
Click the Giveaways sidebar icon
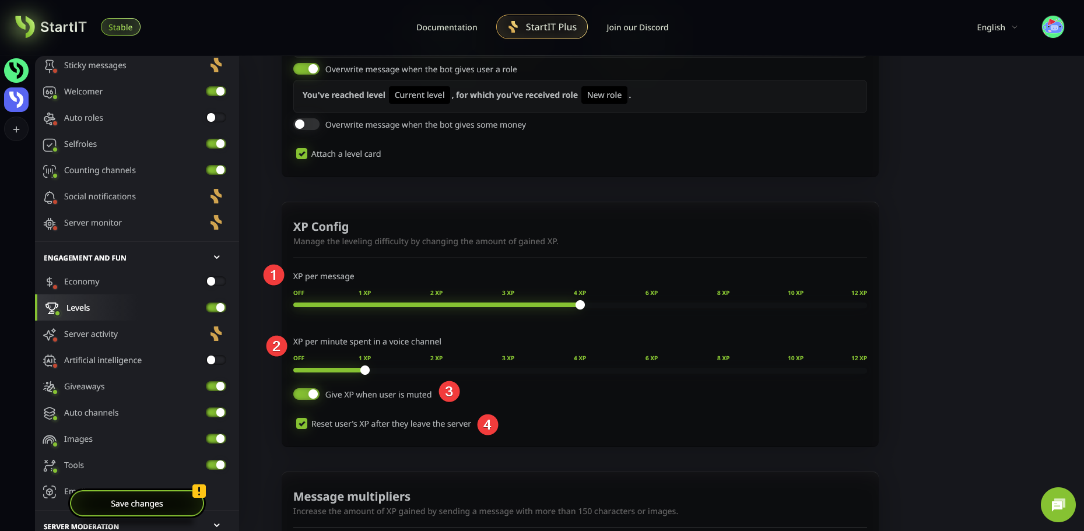50,386
